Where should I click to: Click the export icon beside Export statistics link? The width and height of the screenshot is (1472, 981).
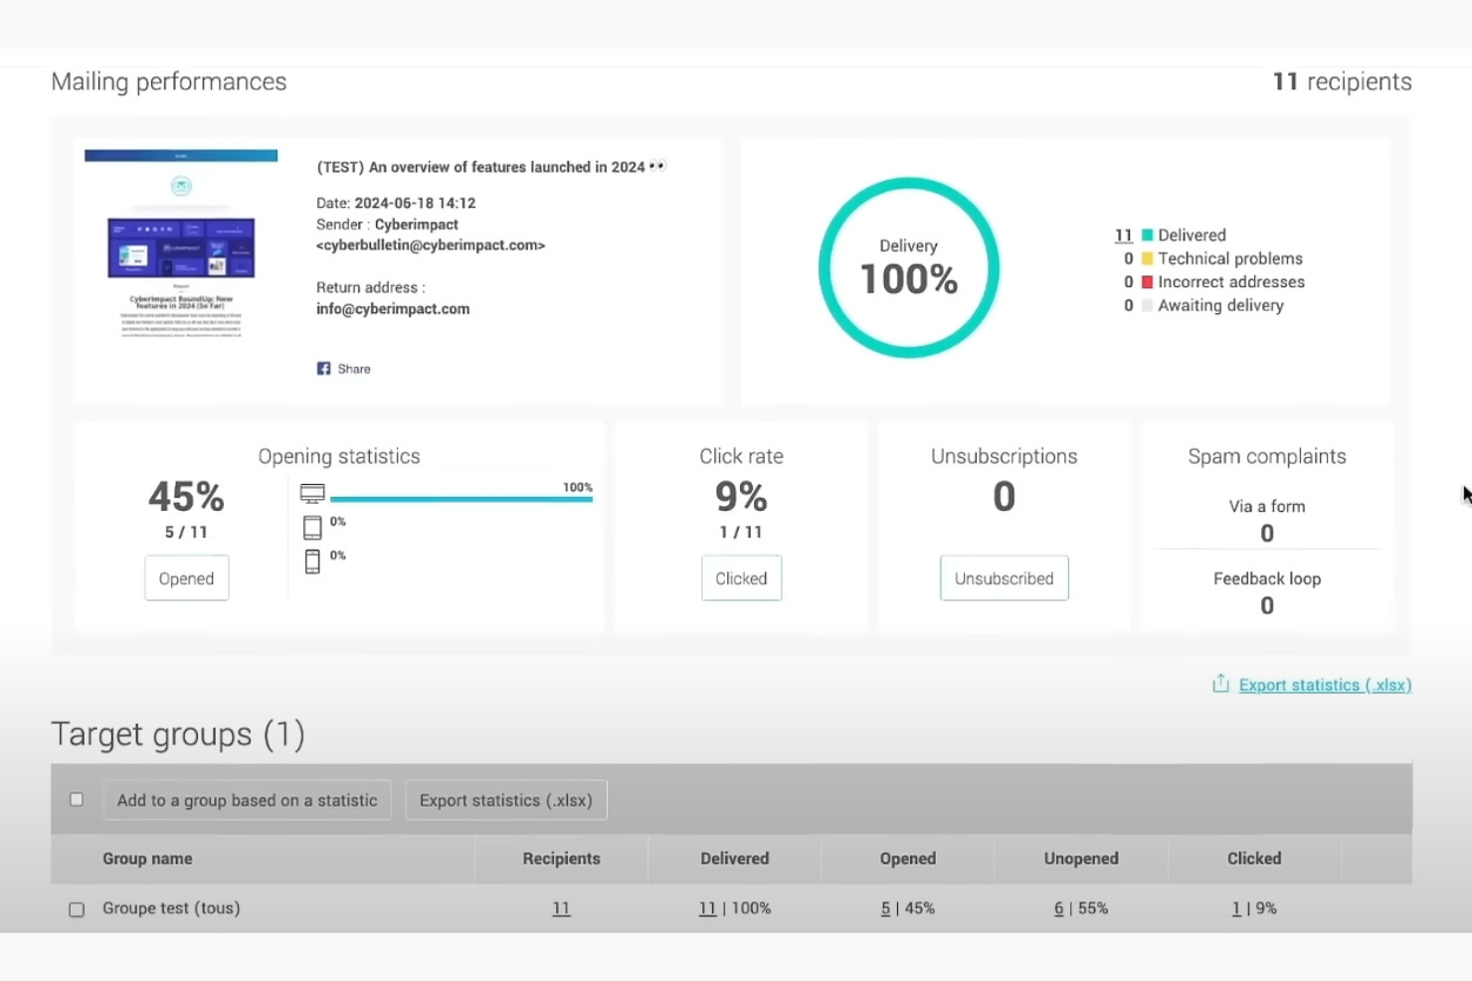click(x=1220, y=684)
